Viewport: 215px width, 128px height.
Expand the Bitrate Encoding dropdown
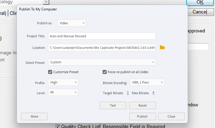tap(147, 82)
